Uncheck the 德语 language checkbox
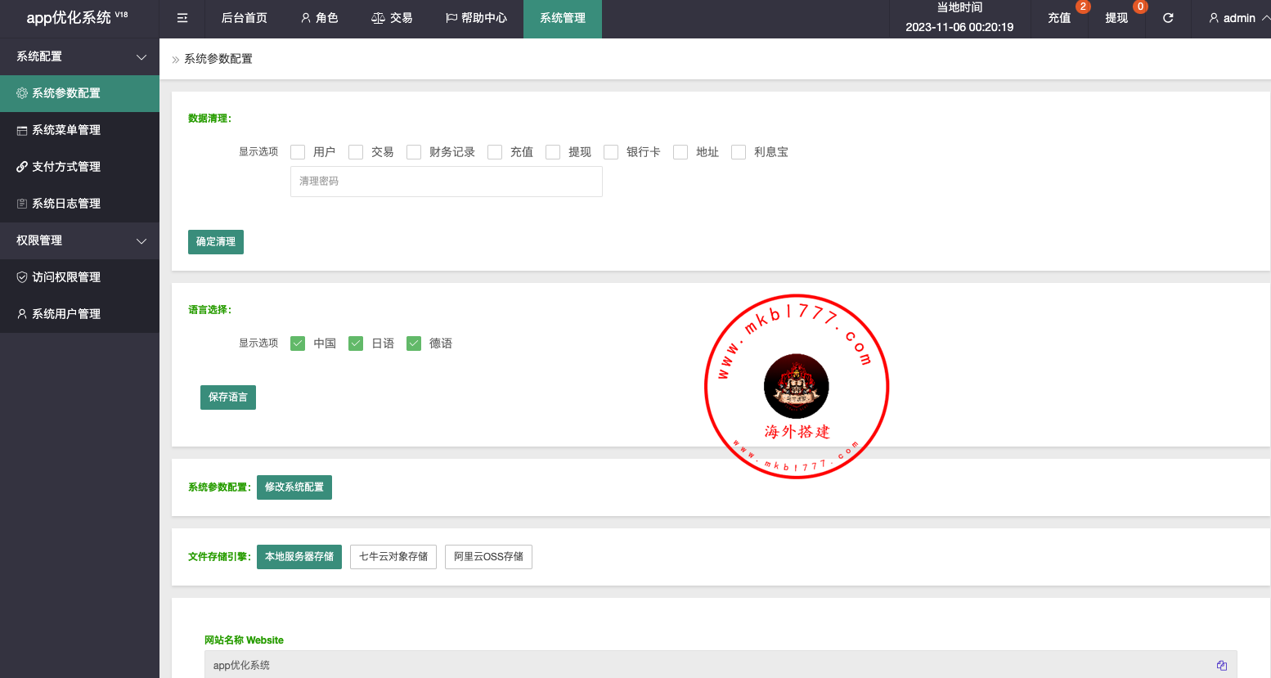Screen dimensions: 1271x678 point(414,343)
